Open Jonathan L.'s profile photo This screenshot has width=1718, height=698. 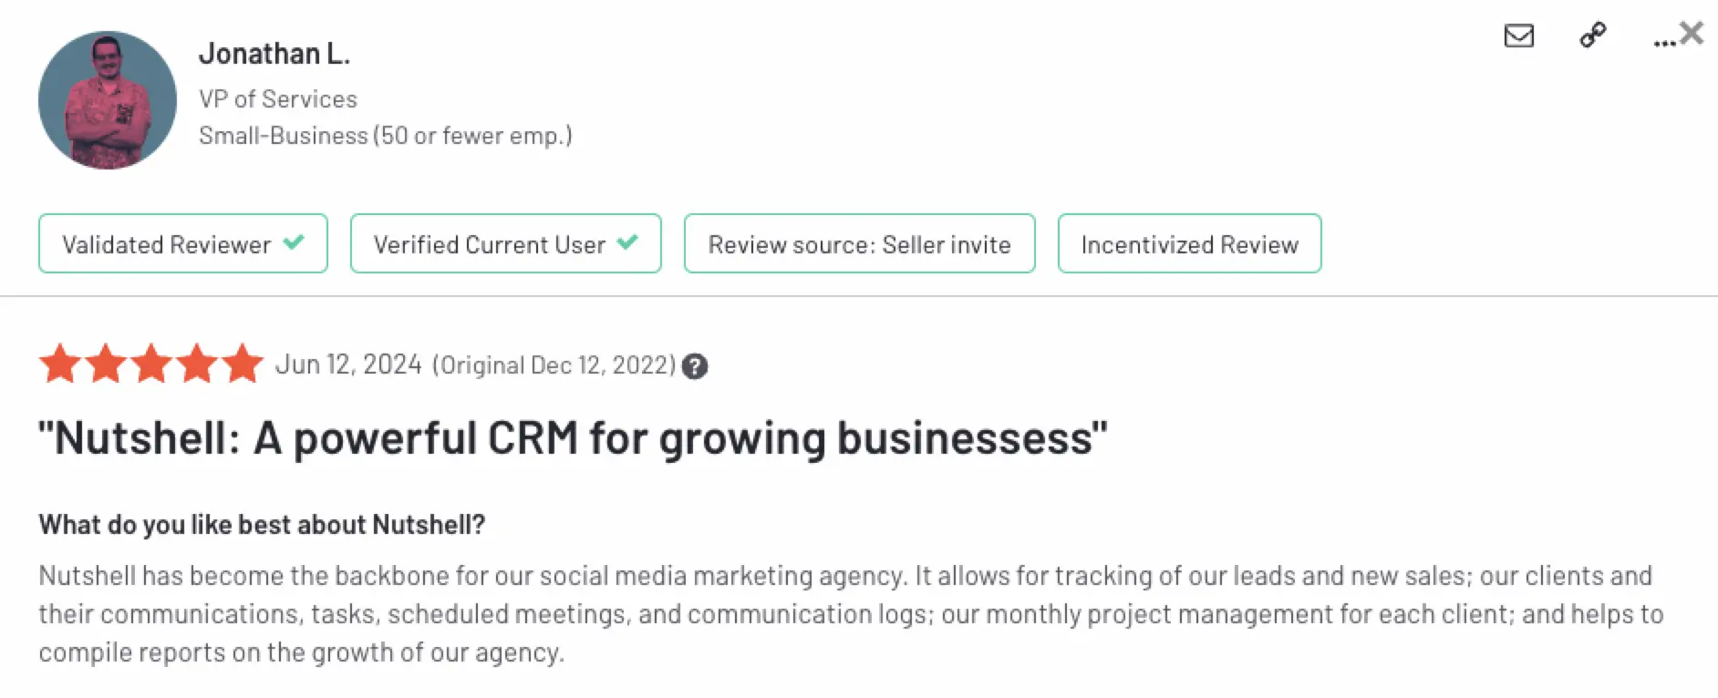(108, 100)
